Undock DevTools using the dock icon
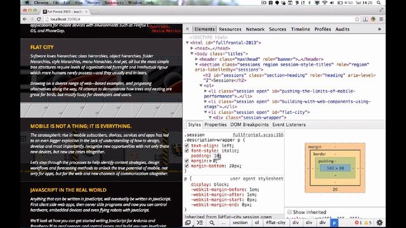The width and height of the screenshot is (406, 228). click(188, 222)
